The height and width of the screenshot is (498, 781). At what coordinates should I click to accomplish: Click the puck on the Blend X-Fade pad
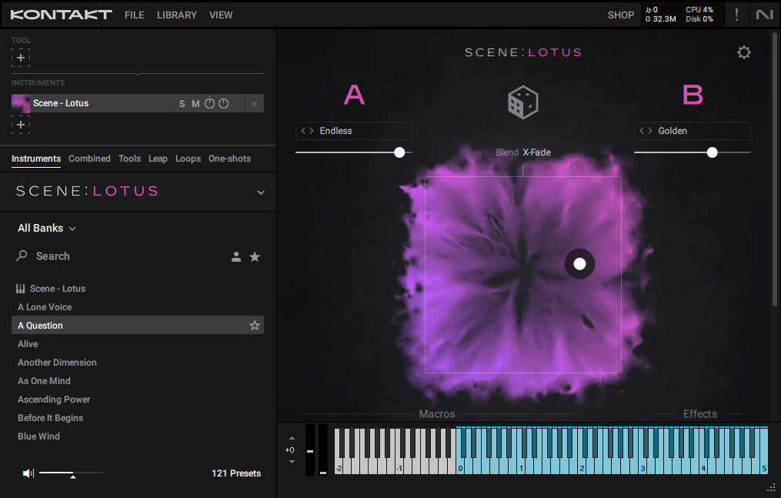pyautogui.click(x=579, y=263)
